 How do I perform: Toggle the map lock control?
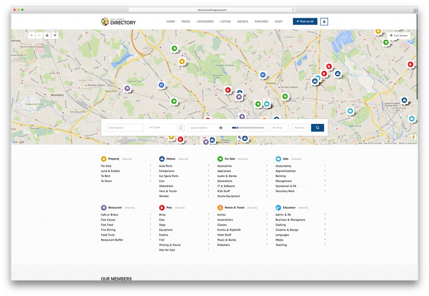pos(47,35)
